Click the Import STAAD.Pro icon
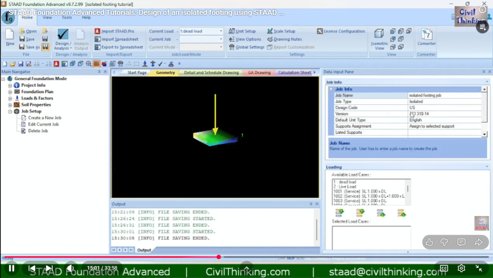 pyautogui.click(x=97, y=31)
